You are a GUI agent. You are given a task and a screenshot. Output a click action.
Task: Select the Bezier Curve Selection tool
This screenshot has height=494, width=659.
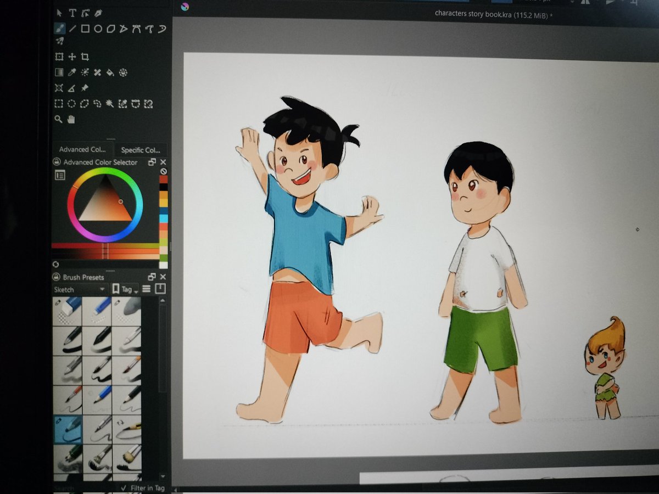click(136, 103)
